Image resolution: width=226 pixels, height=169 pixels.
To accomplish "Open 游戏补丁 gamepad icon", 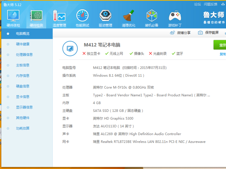I will (x=175, y=16).
